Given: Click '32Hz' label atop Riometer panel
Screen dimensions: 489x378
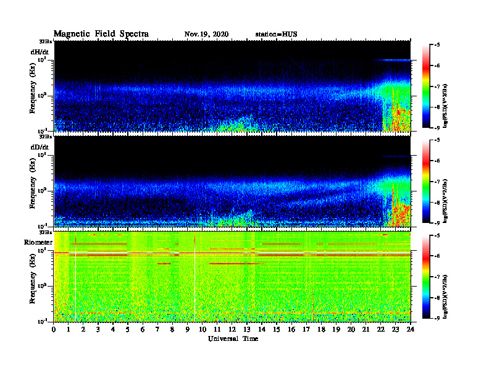Looking at the screenshot, I should (46, 232).
